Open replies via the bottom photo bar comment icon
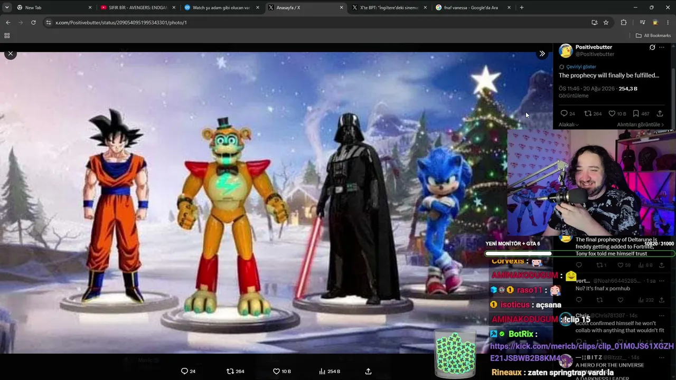 click(184, 371)
